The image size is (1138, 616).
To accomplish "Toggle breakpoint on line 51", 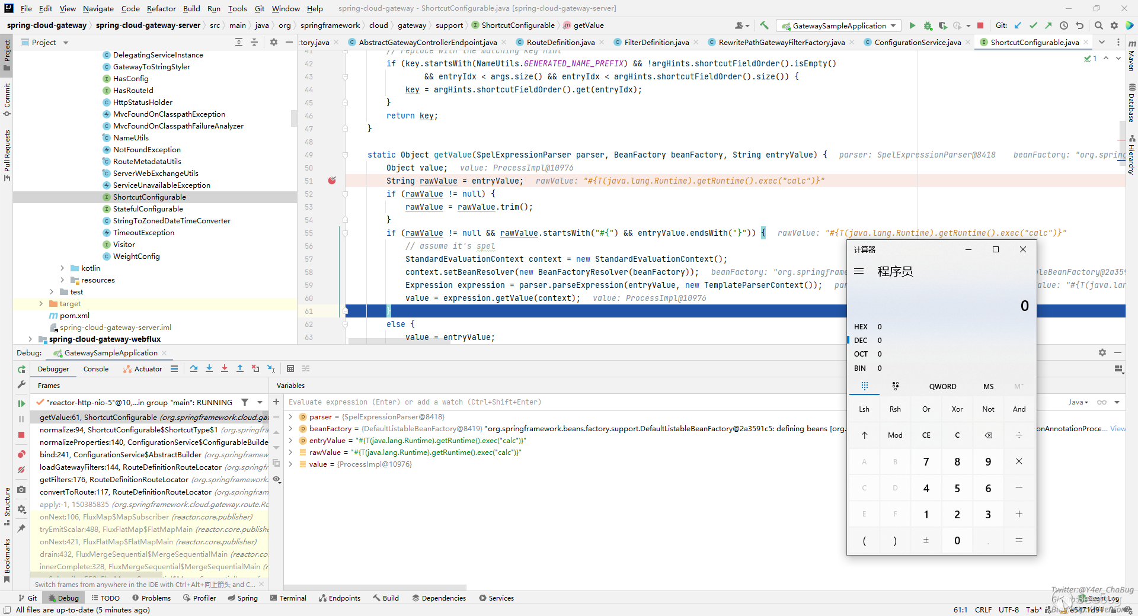I will point(332,181).
